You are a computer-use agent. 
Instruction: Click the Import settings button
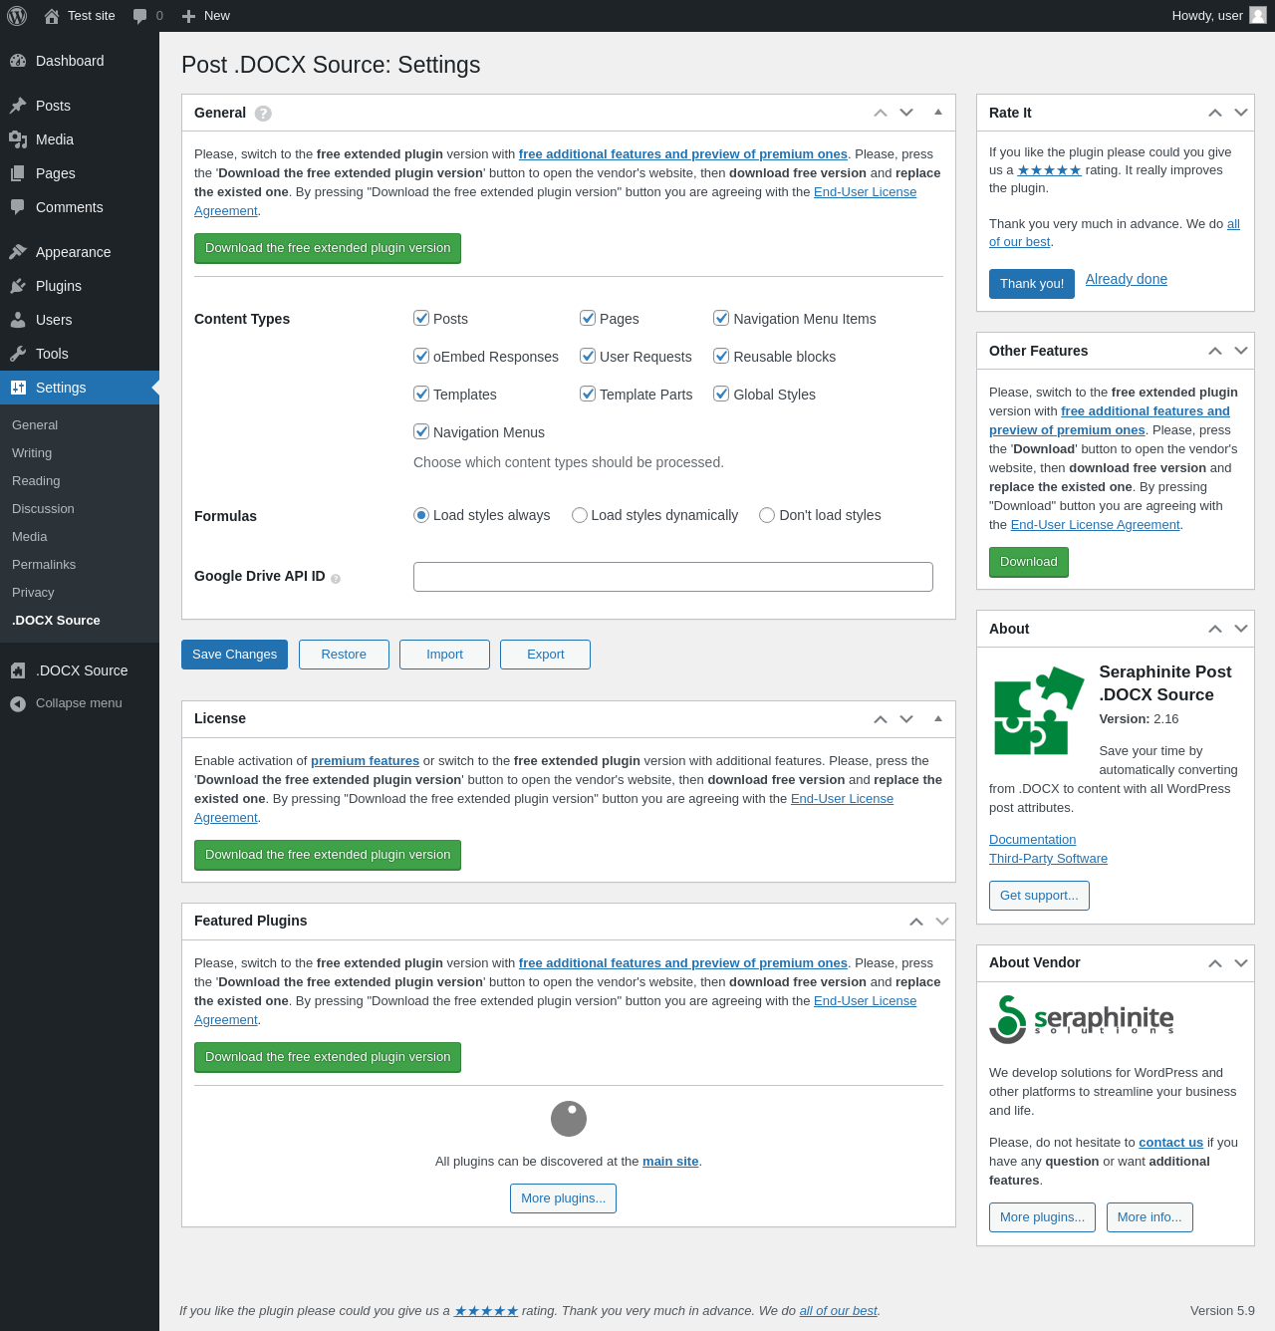[444, 655]
